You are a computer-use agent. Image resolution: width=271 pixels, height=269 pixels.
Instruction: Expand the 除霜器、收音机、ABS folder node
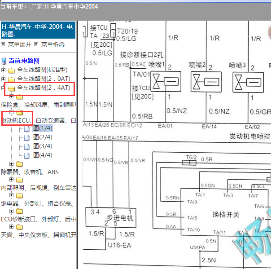pyautogui.click(x=11, y=163)
